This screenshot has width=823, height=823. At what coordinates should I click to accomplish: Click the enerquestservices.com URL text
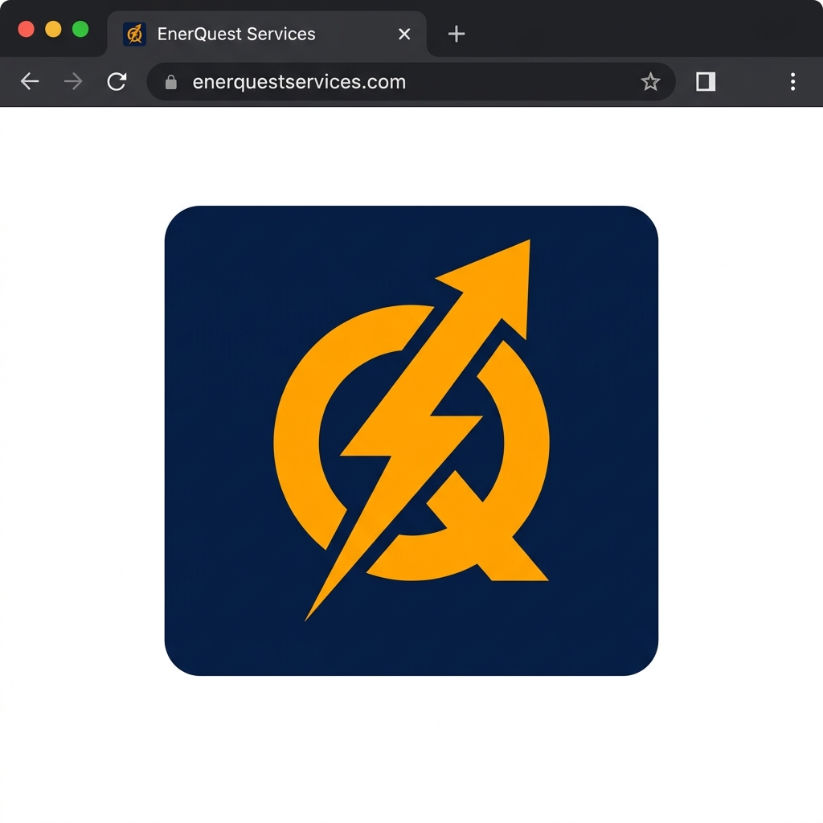click(x=299, y=82)
